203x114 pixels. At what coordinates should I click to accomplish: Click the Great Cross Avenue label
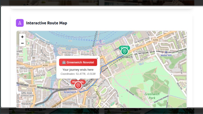tap(161, 99)
